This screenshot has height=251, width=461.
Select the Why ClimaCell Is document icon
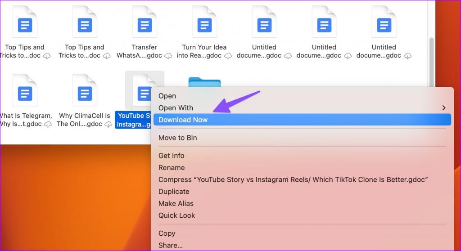pyautogui.click(x=85, y=90)
